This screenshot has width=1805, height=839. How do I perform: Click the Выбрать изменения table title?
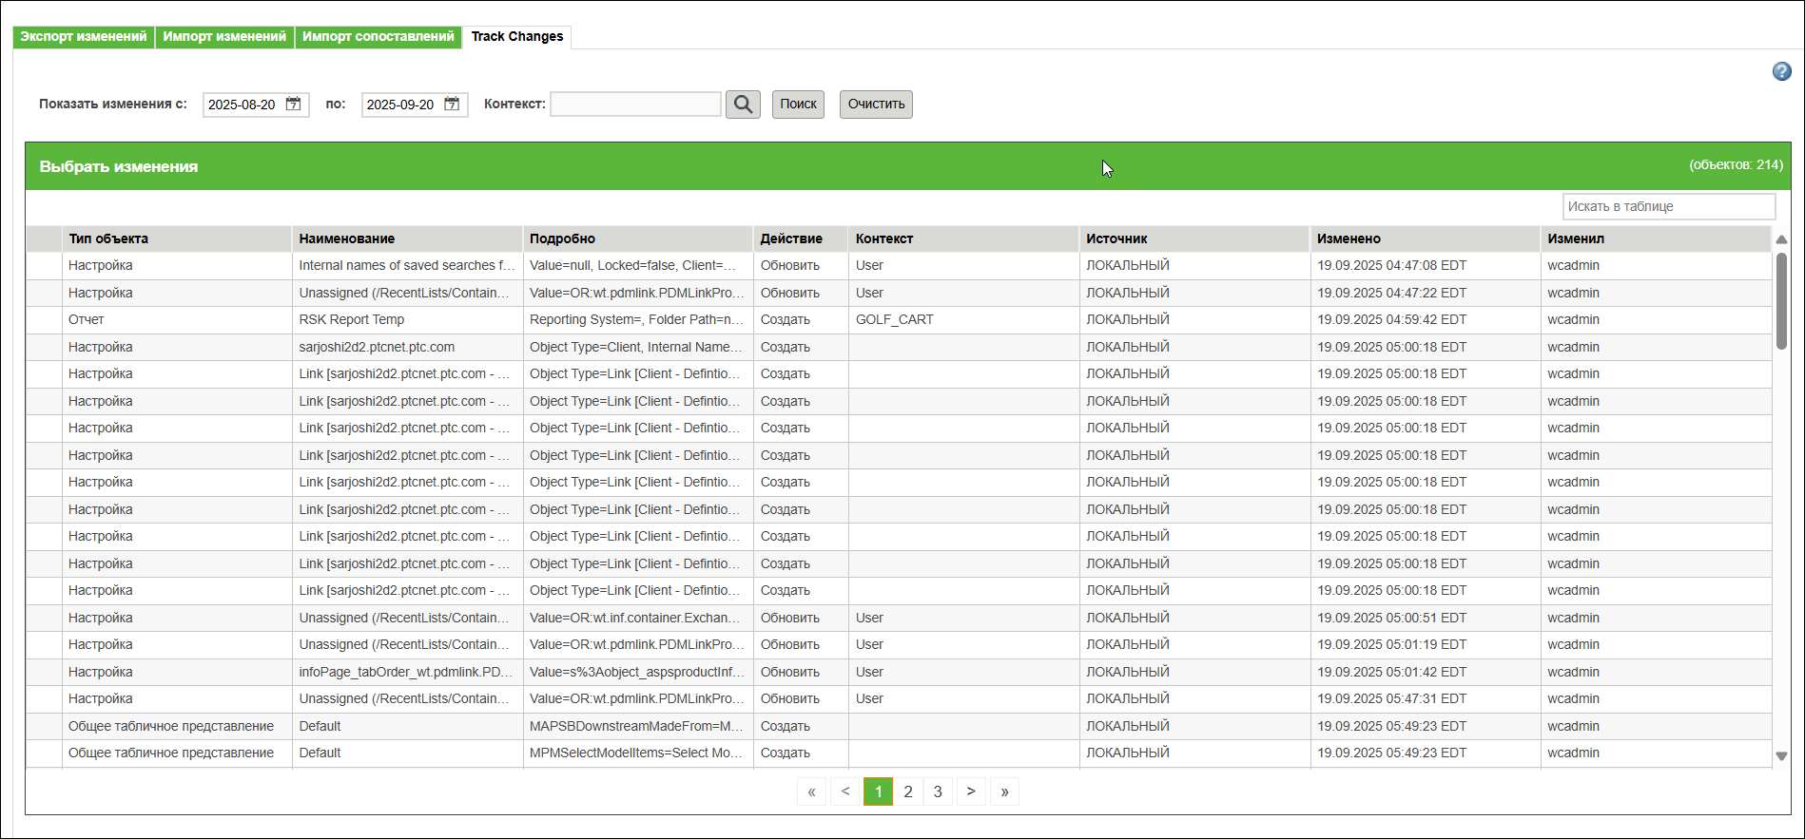(119, 166)
